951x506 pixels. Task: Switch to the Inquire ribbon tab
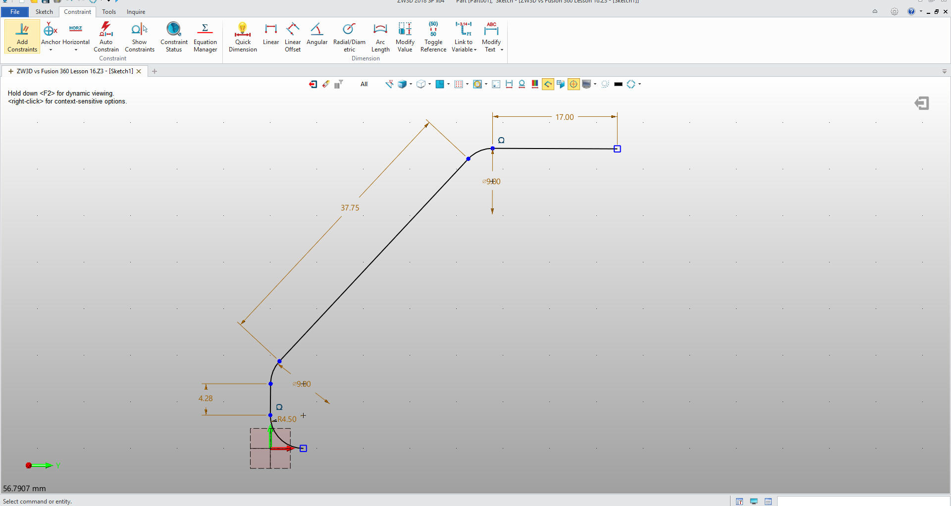tap(136, 12)
